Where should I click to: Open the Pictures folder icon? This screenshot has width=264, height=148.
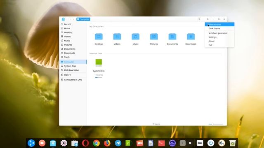pyautogui.click(x=154, y=37)
